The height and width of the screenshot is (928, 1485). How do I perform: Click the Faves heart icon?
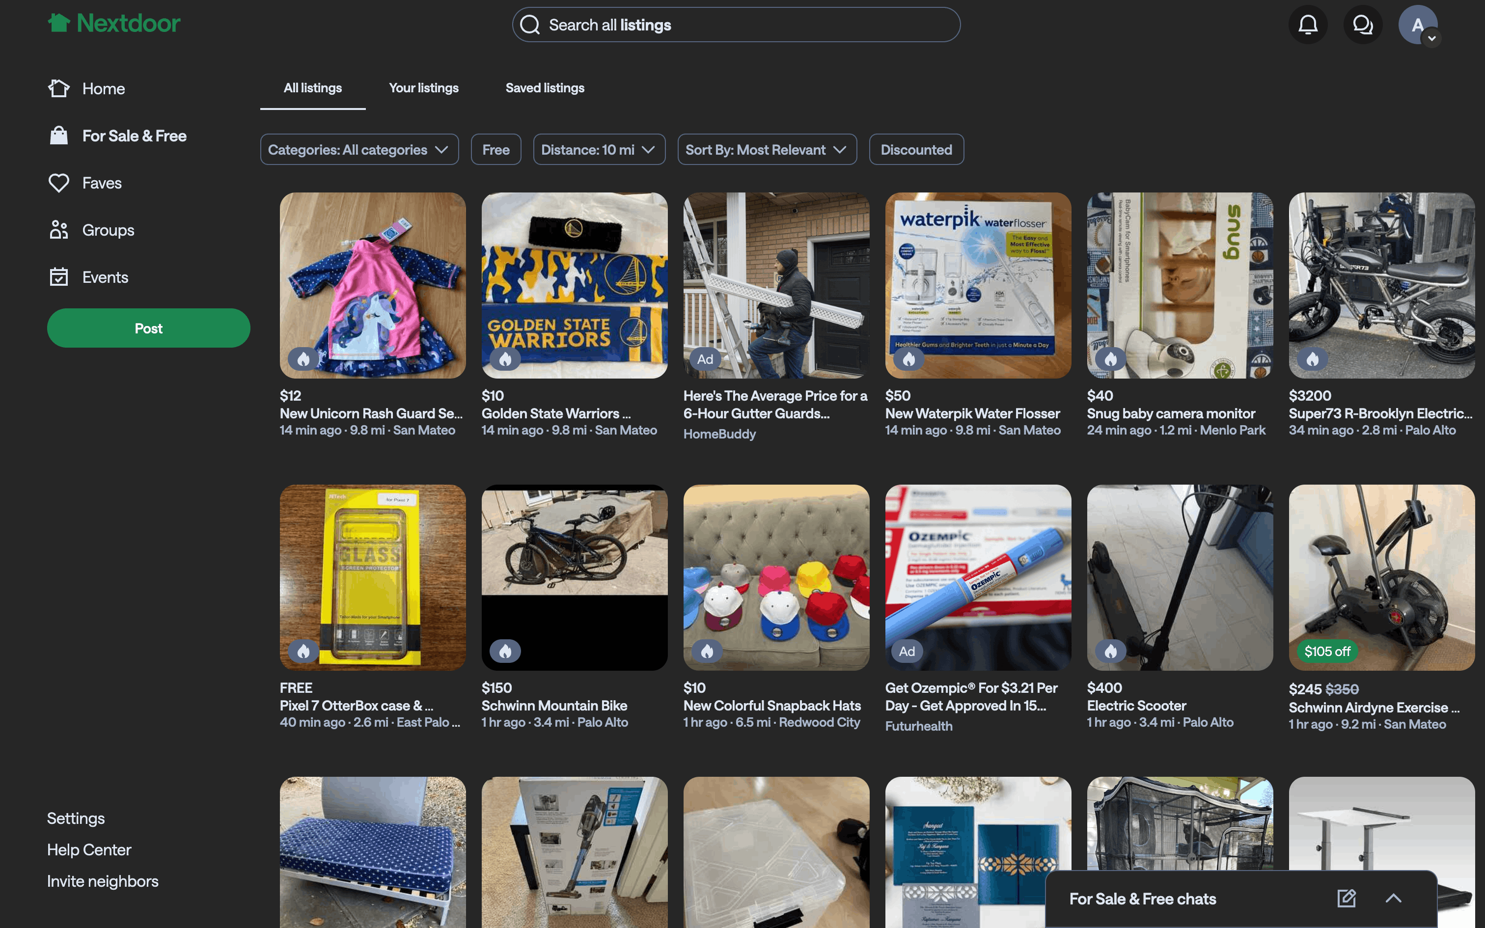(x=59, y=183)
